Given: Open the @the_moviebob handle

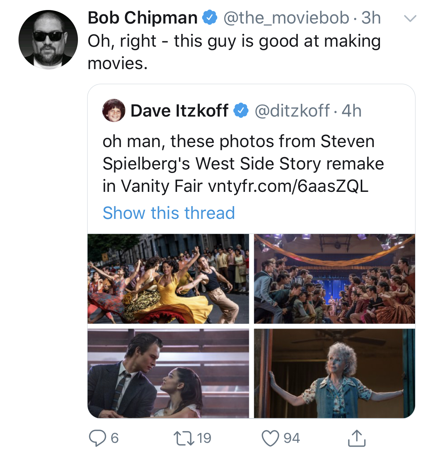Looking at the screenshot, I should pos(286,18).
